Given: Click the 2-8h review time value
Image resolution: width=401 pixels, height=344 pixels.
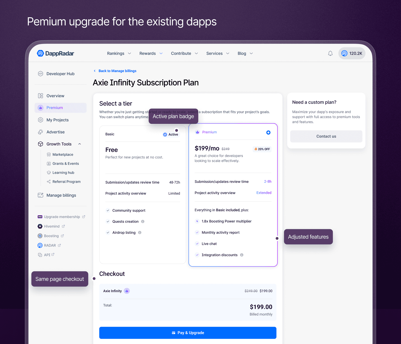Looking at the screenshot, I should click(268, 182).
